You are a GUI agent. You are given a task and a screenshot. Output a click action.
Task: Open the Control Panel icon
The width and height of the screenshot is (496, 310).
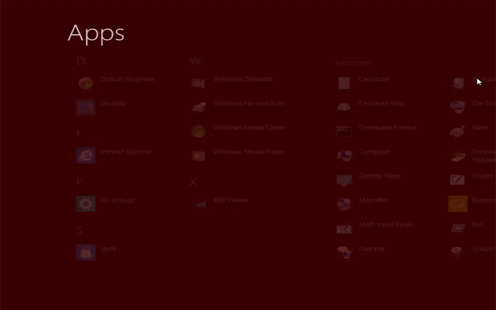coord(344,180)
